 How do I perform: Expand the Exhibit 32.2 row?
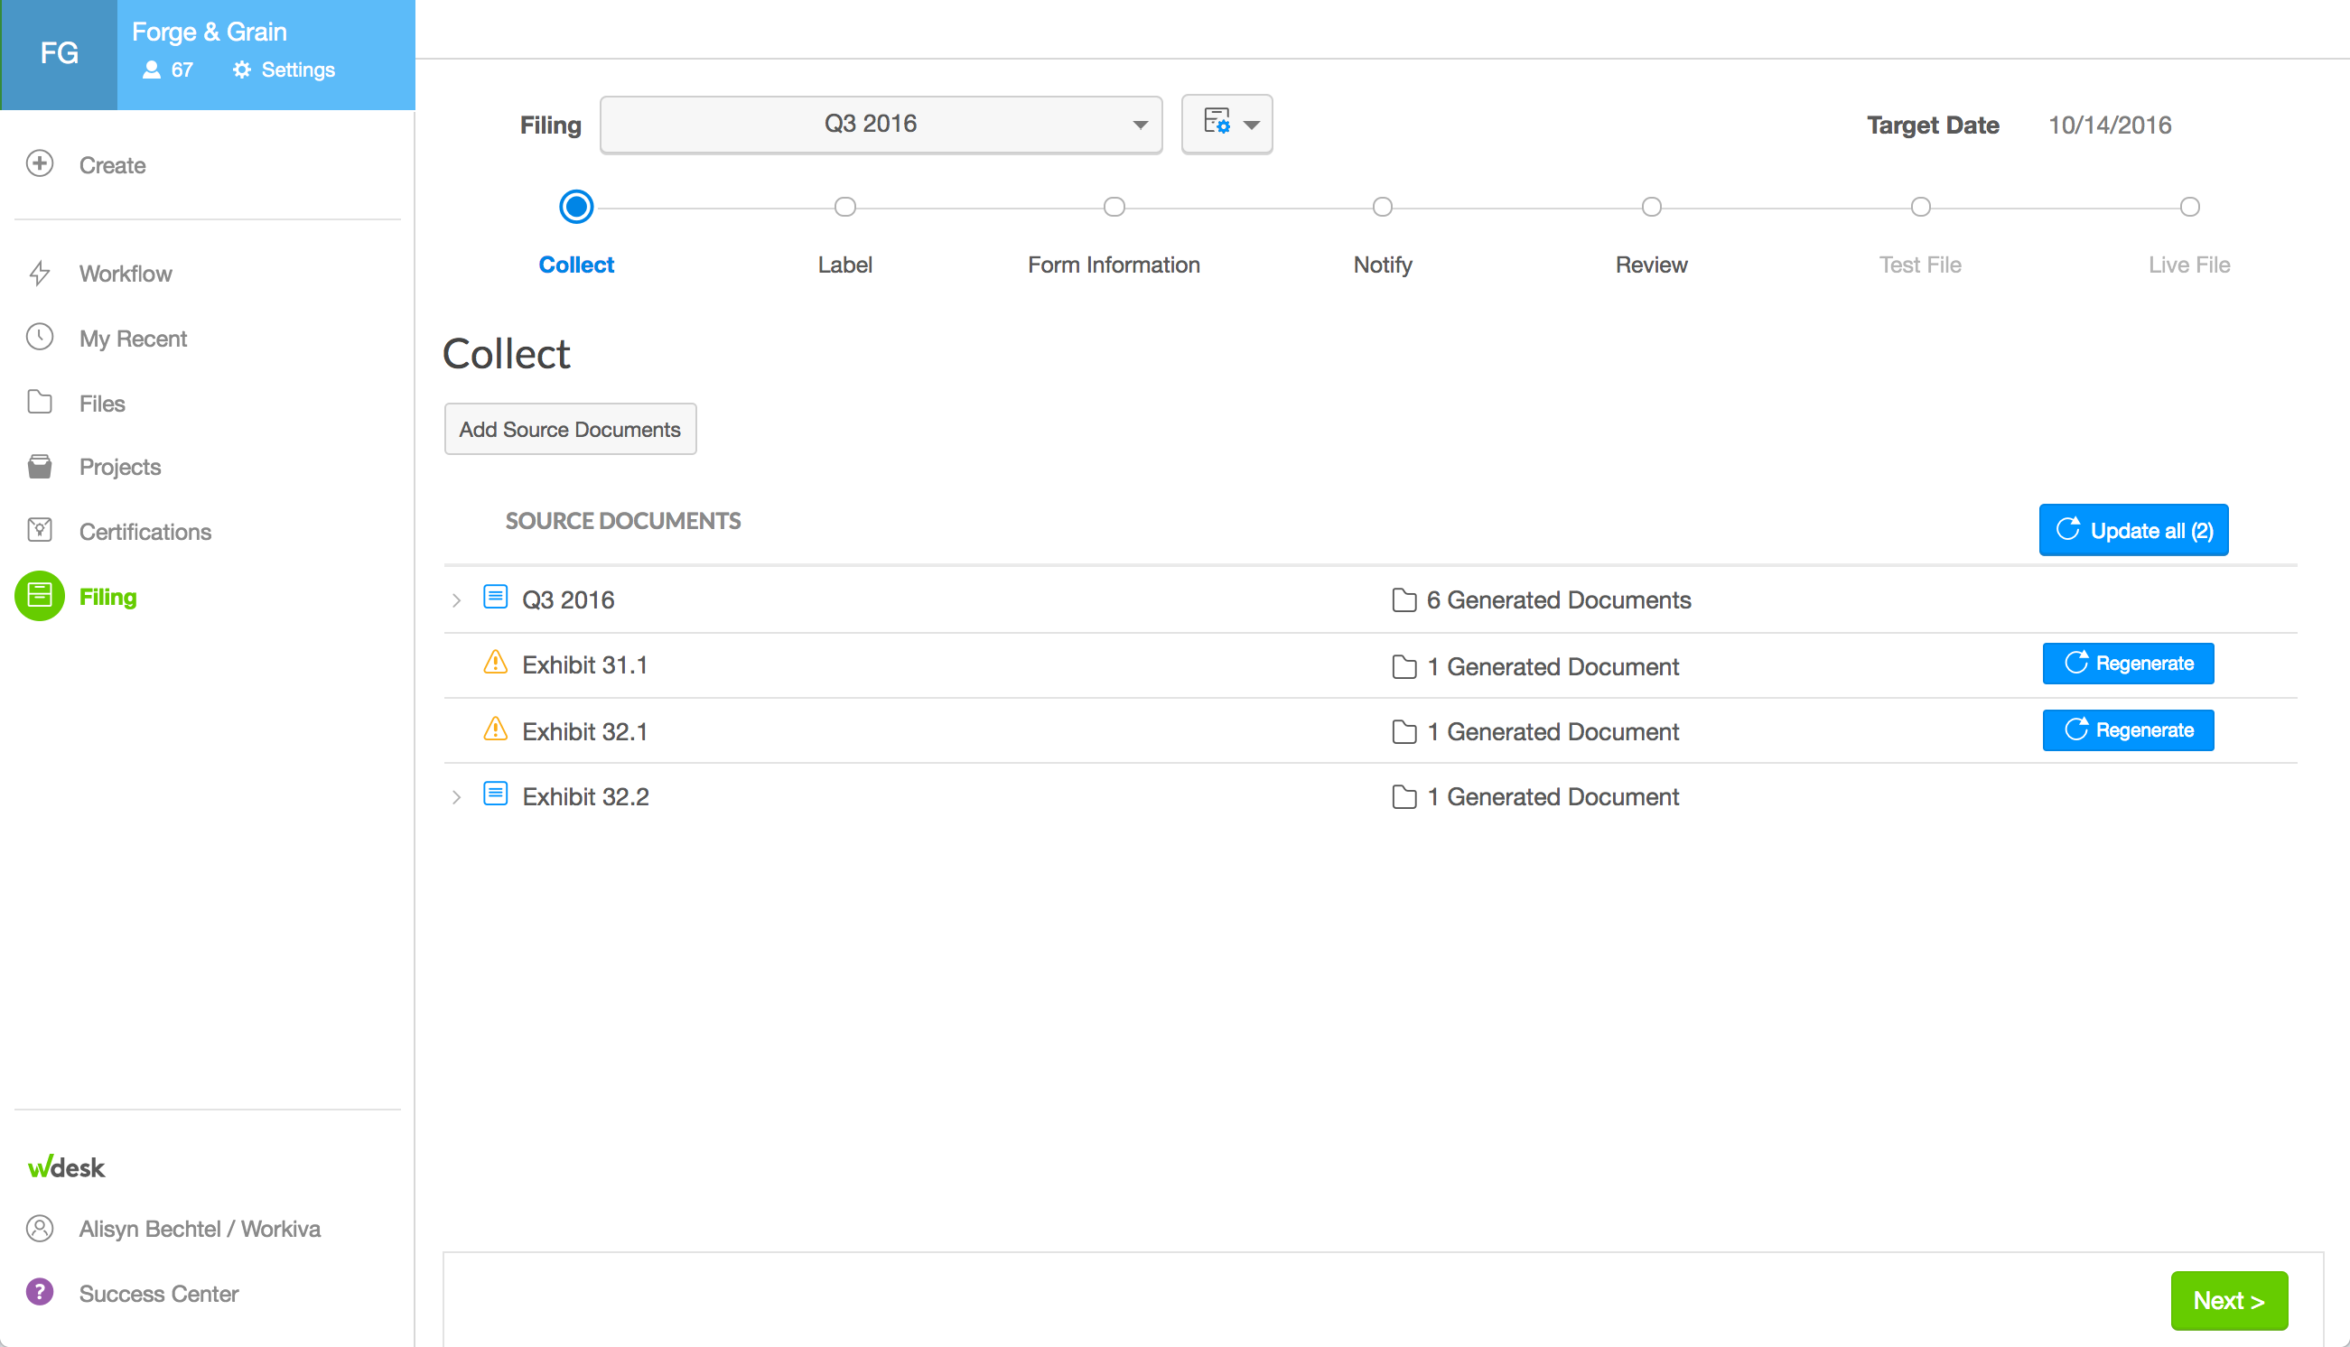tap(457, 795)
